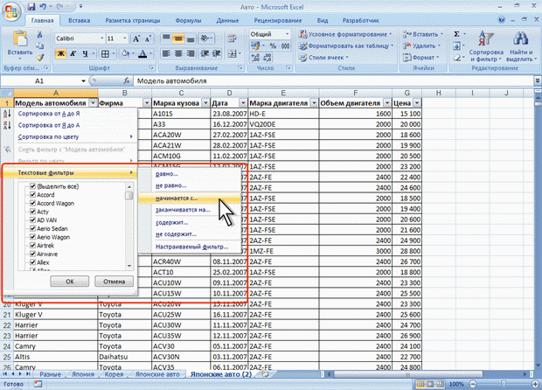The height and width of the screenshot is (390, 542).
Task: Open Условное форматирование
Action: click(x=346, y=34)
